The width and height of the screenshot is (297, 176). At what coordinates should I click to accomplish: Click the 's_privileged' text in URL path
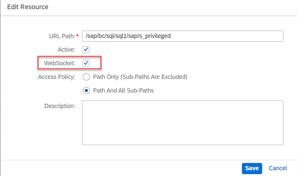point(155,36)
